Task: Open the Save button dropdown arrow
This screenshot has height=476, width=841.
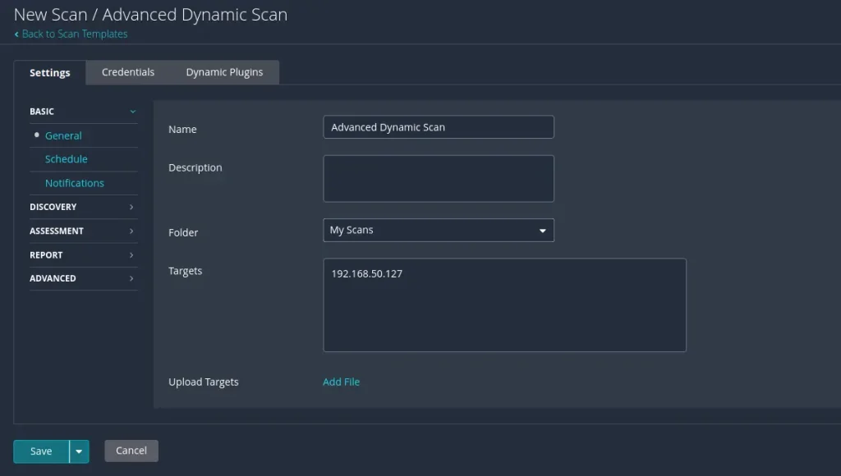Action: tap(80, 451)
